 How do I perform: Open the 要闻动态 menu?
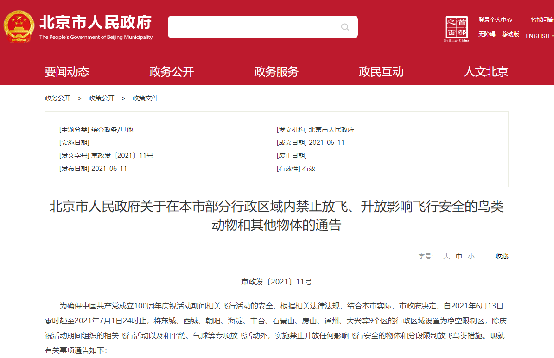pyautogui.click(x=67, y=72)
